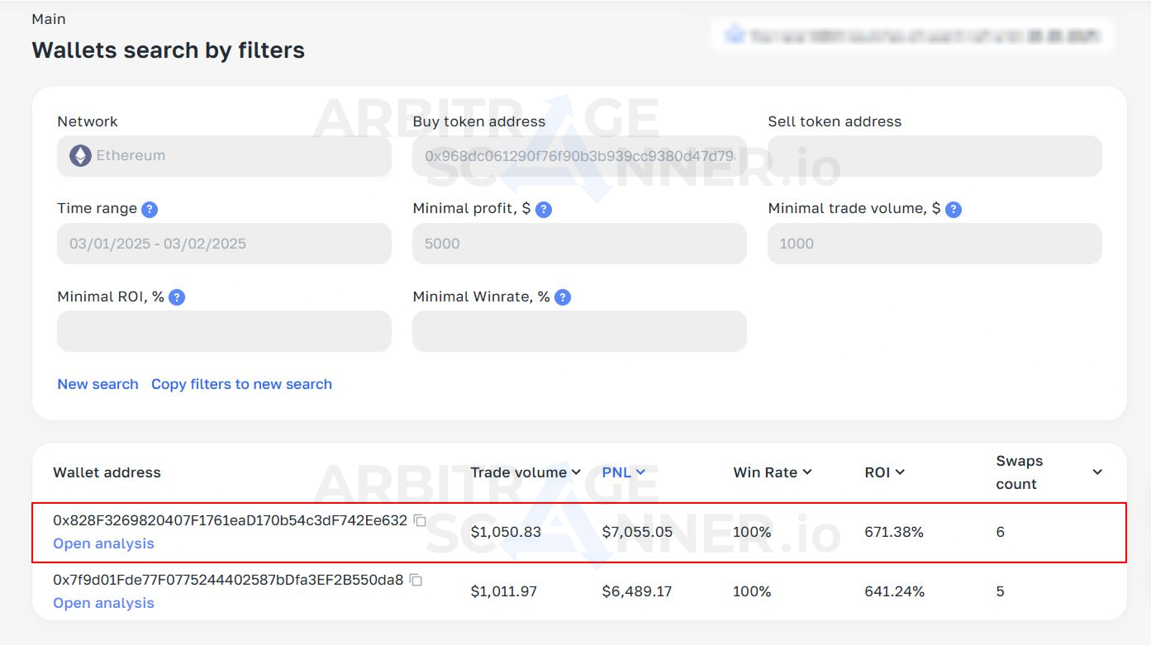Start a New search
This screenshot has width=1151, height=645.
[x=98, y=384]
